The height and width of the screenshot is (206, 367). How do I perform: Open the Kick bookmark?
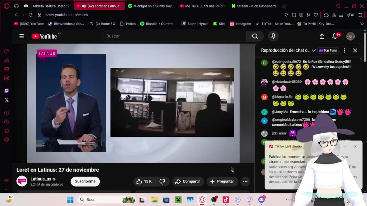click(x=219, y=24)
